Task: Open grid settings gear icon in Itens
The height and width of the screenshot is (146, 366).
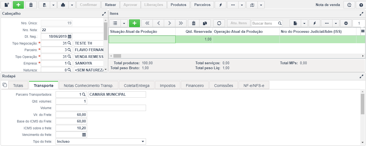Action: tap(346, 23)
